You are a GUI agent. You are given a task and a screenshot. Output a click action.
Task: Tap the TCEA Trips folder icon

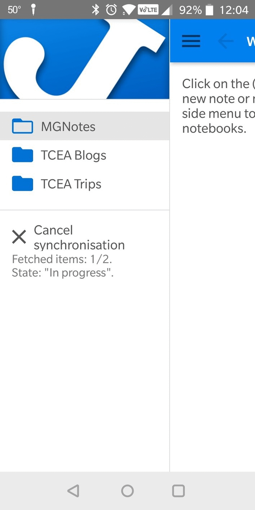pos(22,184)
